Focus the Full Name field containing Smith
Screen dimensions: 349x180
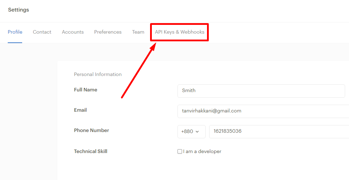coord(261,91)
